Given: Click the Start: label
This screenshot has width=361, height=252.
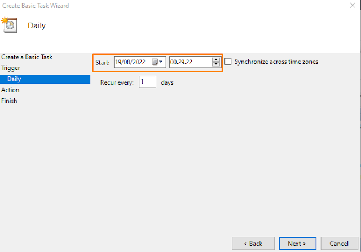Looking at the screenshot, I should point(103,63).
